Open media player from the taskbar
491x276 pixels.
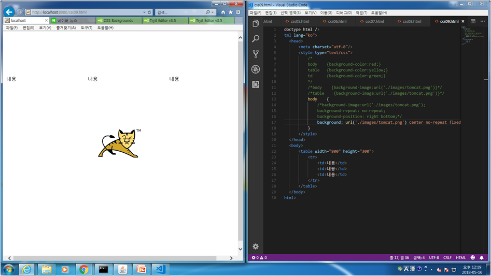[x=65, y=269]
